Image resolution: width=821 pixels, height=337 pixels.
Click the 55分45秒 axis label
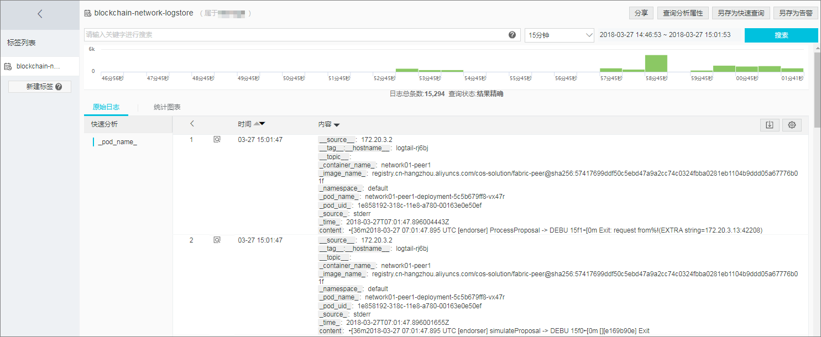click(x=521, y=78)
